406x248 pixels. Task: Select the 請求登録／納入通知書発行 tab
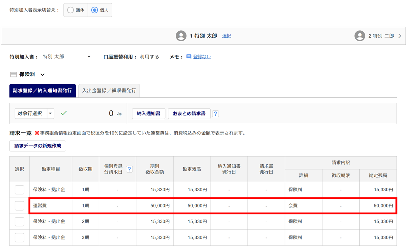click(x=43, y=91)
